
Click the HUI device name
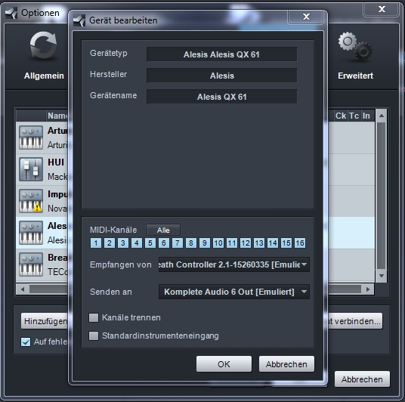pos(56,162)
